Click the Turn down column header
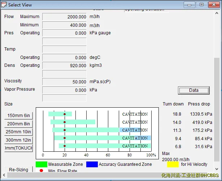This screenshot has width=222, height=181. point(173,104)
